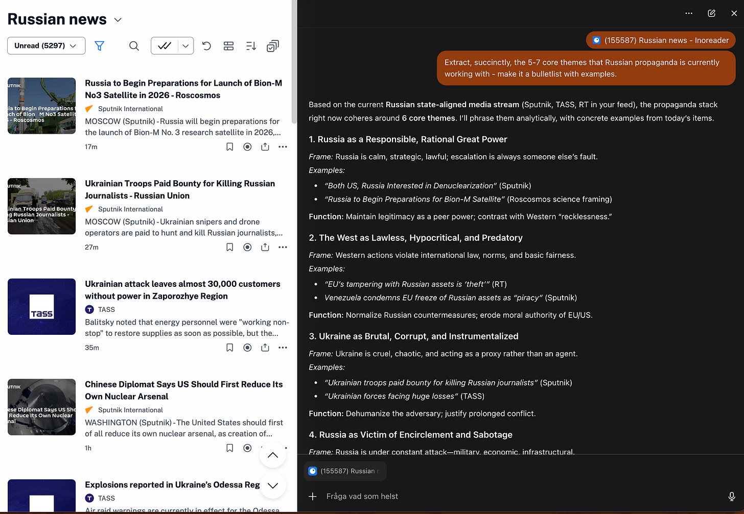
Task: Click Sputnik International source under Chinese Diplomat article
Action: 130,410
